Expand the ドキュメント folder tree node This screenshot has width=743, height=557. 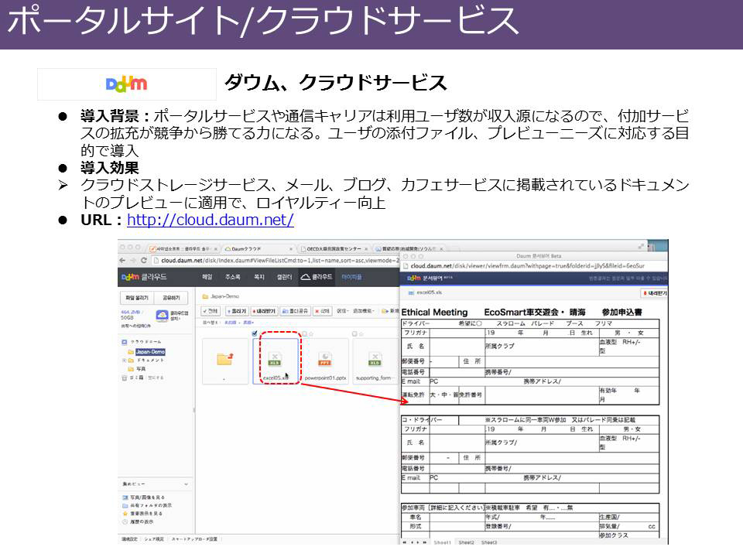(x=125, y=361)
